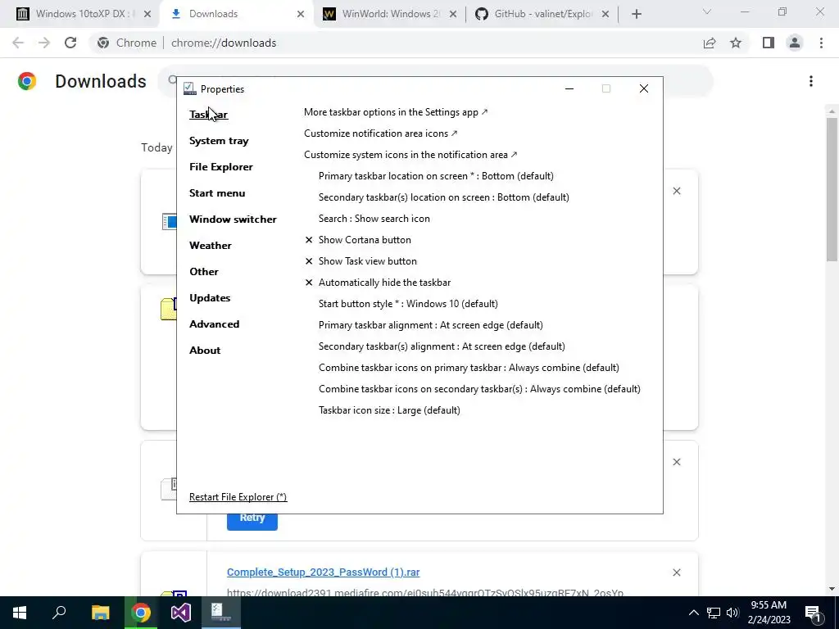Viewport: 839px width, 629px height.
Task: Open the Chrome tab search chevron
Action: point(707,11)
